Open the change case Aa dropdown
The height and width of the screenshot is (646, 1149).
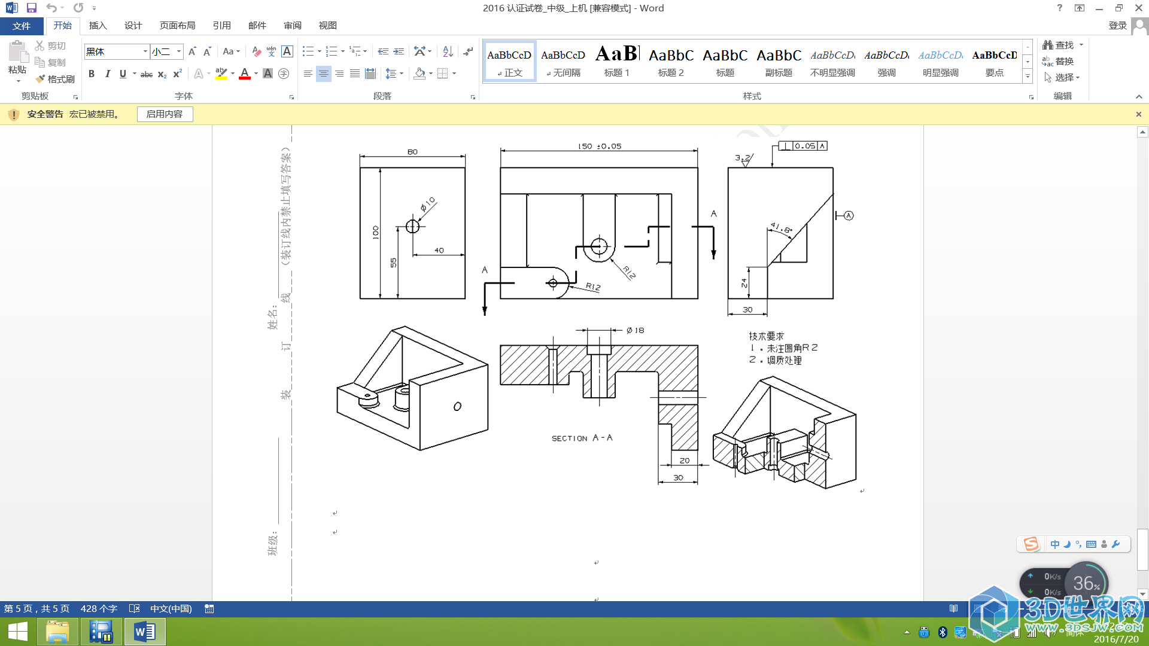click(x=231, y=51)
